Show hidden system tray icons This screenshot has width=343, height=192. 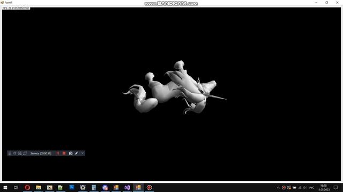(278, 188)
